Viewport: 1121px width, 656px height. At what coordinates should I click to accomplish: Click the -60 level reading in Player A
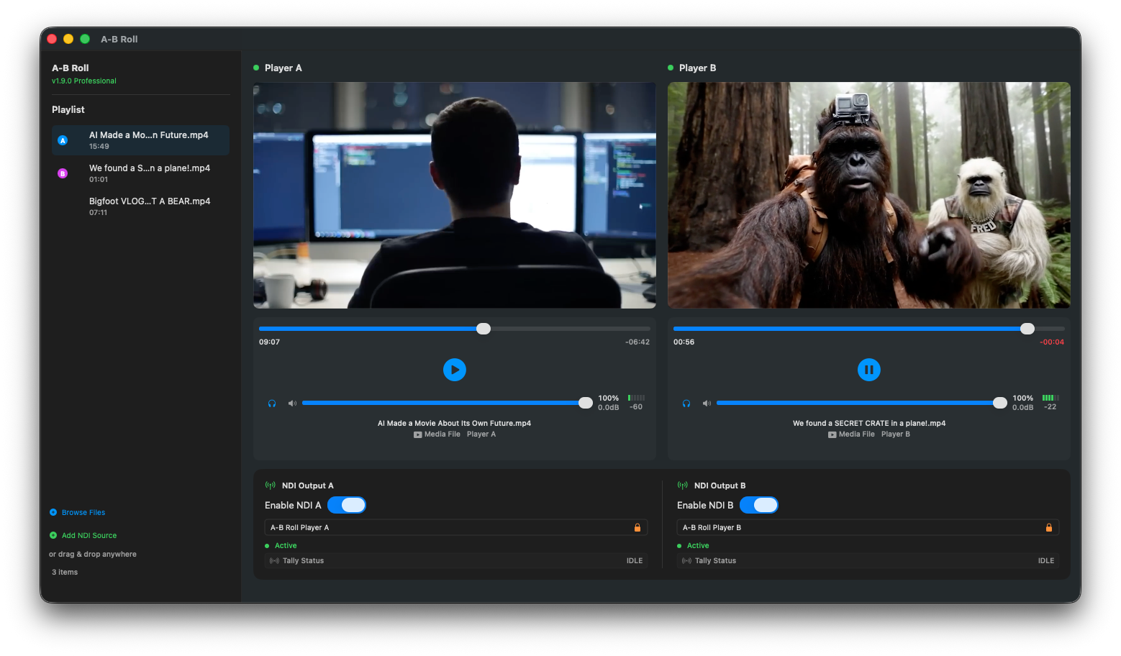click(636, 407)
